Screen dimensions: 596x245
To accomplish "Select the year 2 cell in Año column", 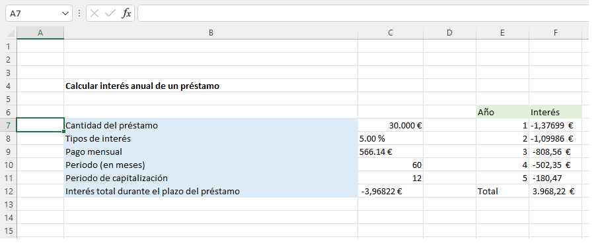I will (502, 138).
